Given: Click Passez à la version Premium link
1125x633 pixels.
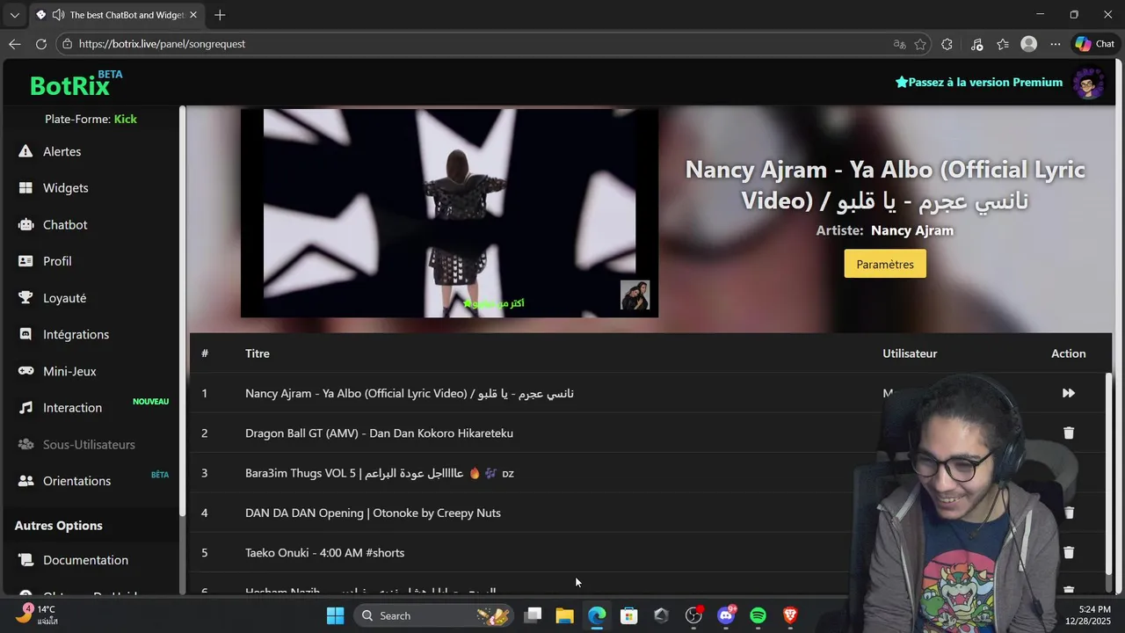Looking at the screenshot, I should 979,83.
